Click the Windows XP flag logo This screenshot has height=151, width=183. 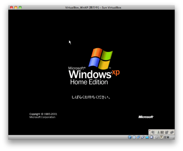click(101, 58)
